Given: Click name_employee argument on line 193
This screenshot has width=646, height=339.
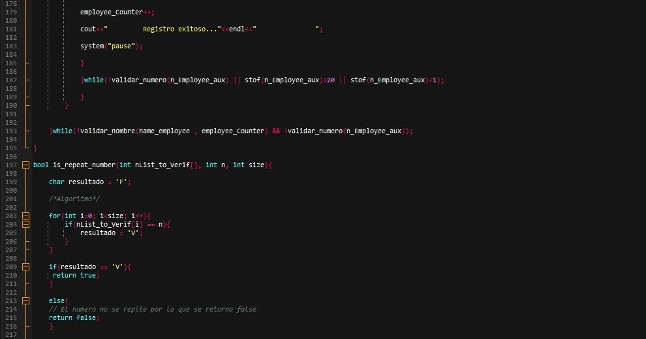Looking at the screenshot, I should pos(164,131).
